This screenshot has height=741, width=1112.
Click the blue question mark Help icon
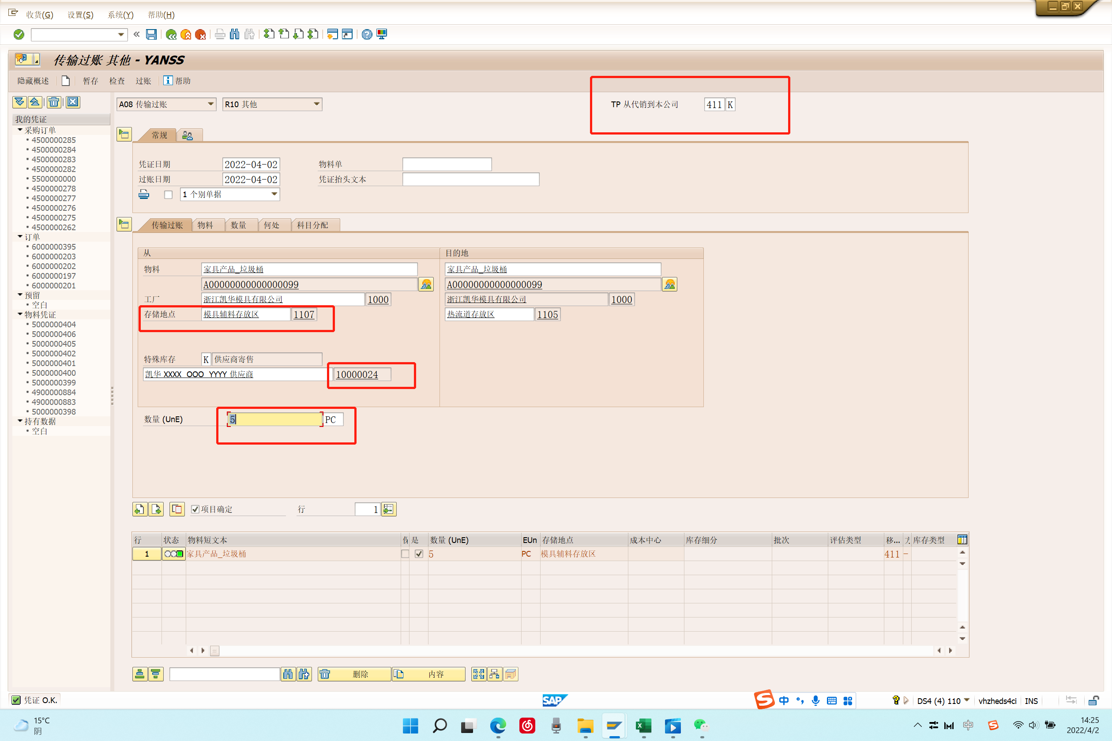pos(366,34)
